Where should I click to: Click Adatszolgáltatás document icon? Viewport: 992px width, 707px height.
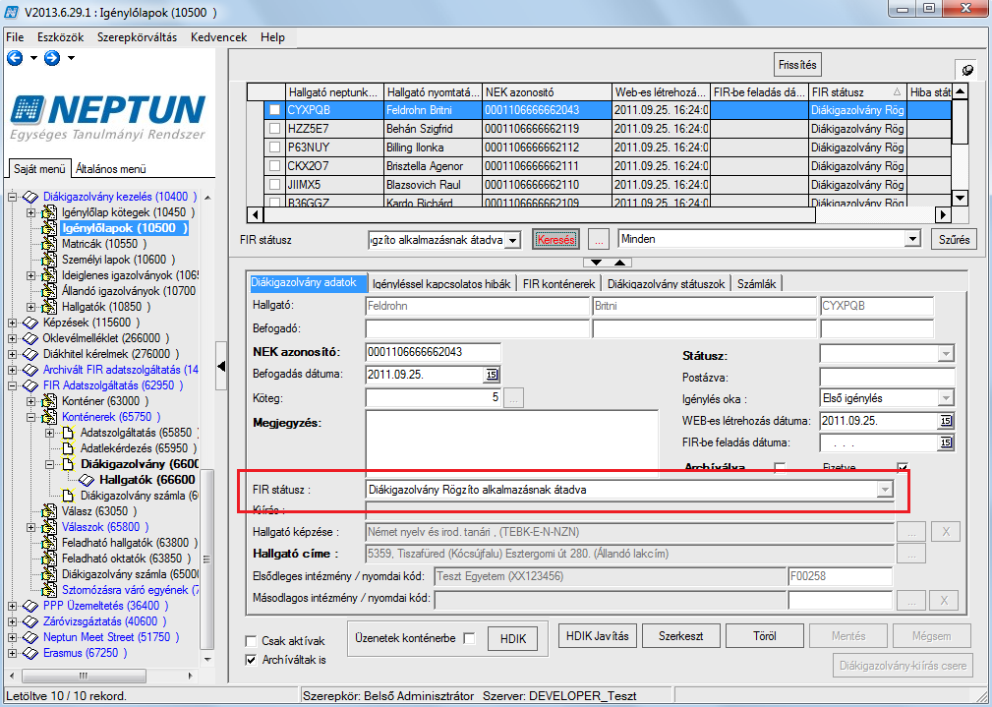pyautogui.click(x=68, y=433)
